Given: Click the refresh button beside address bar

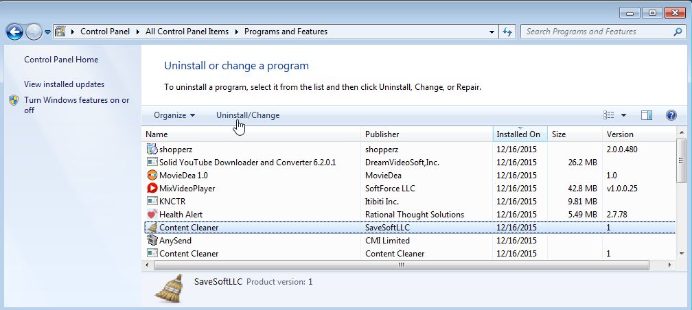Looking at the screenshot, I should 508,32.
